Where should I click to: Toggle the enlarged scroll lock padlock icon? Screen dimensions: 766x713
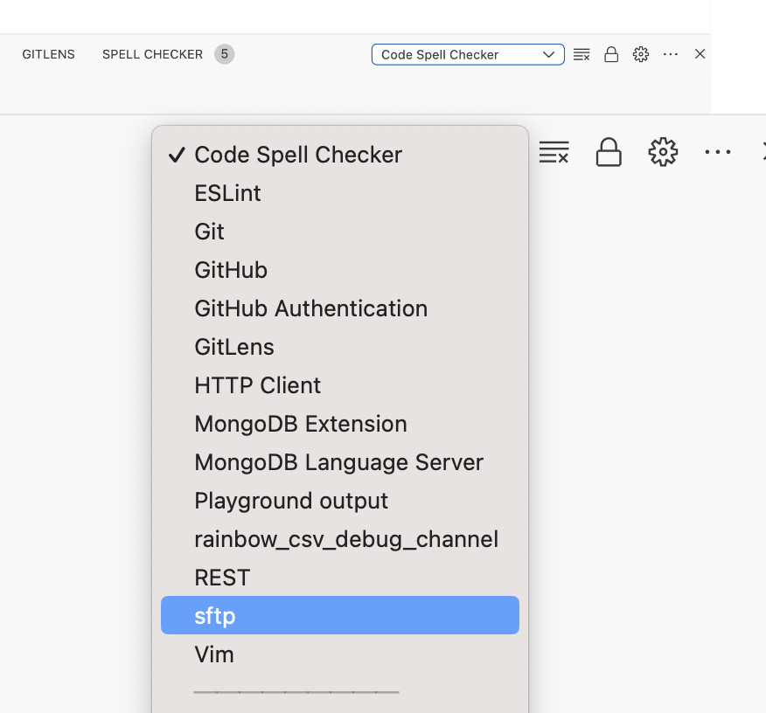click(609, 152)
